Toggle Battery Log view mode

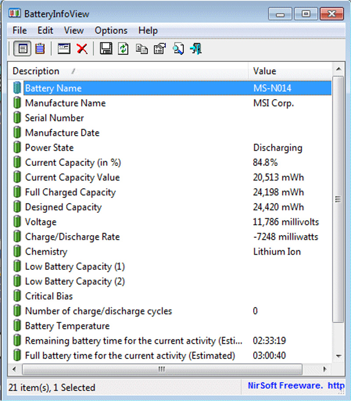tap(40, 49)
